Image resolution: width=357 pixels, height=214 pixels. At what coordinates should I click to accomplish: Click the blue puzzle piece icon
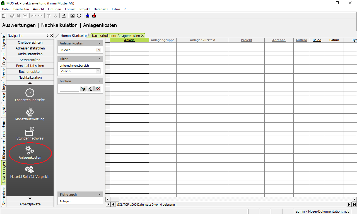pos(88,16)
